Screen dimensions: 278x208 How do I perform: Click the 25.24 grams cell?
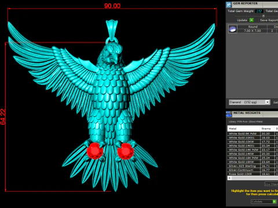tap(267, 158)
